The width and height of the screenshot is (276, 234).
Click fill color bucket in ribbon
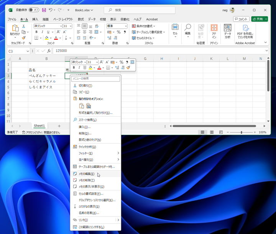46,38
